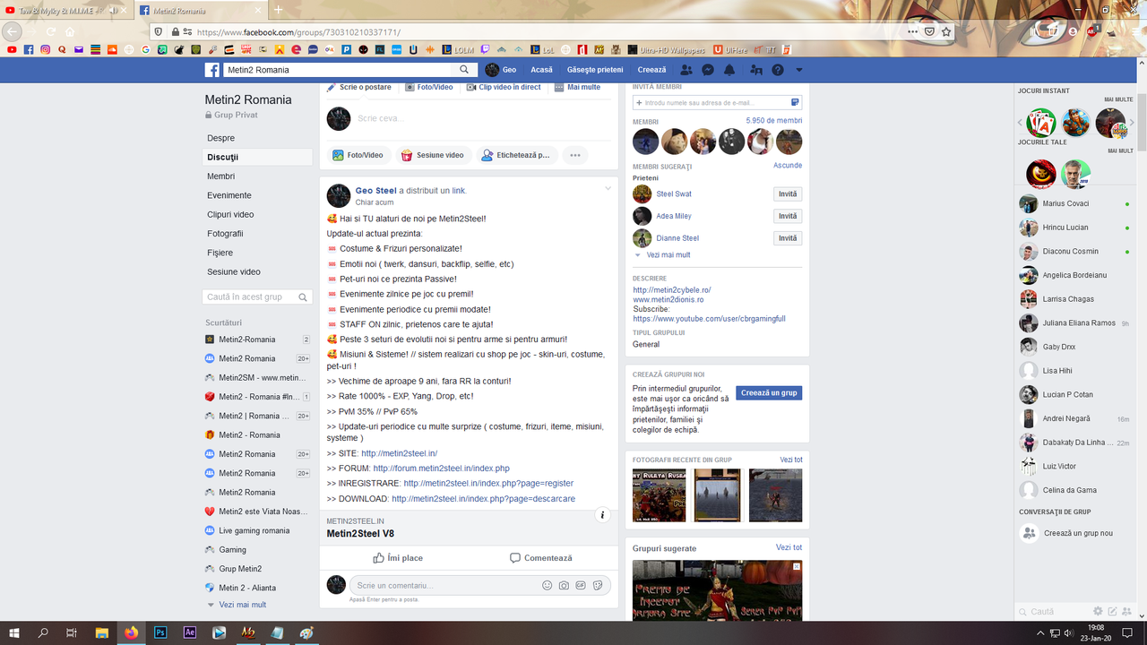
Task: Focus the Caută în acest grup search field
Action: click(x=258, y=297)
